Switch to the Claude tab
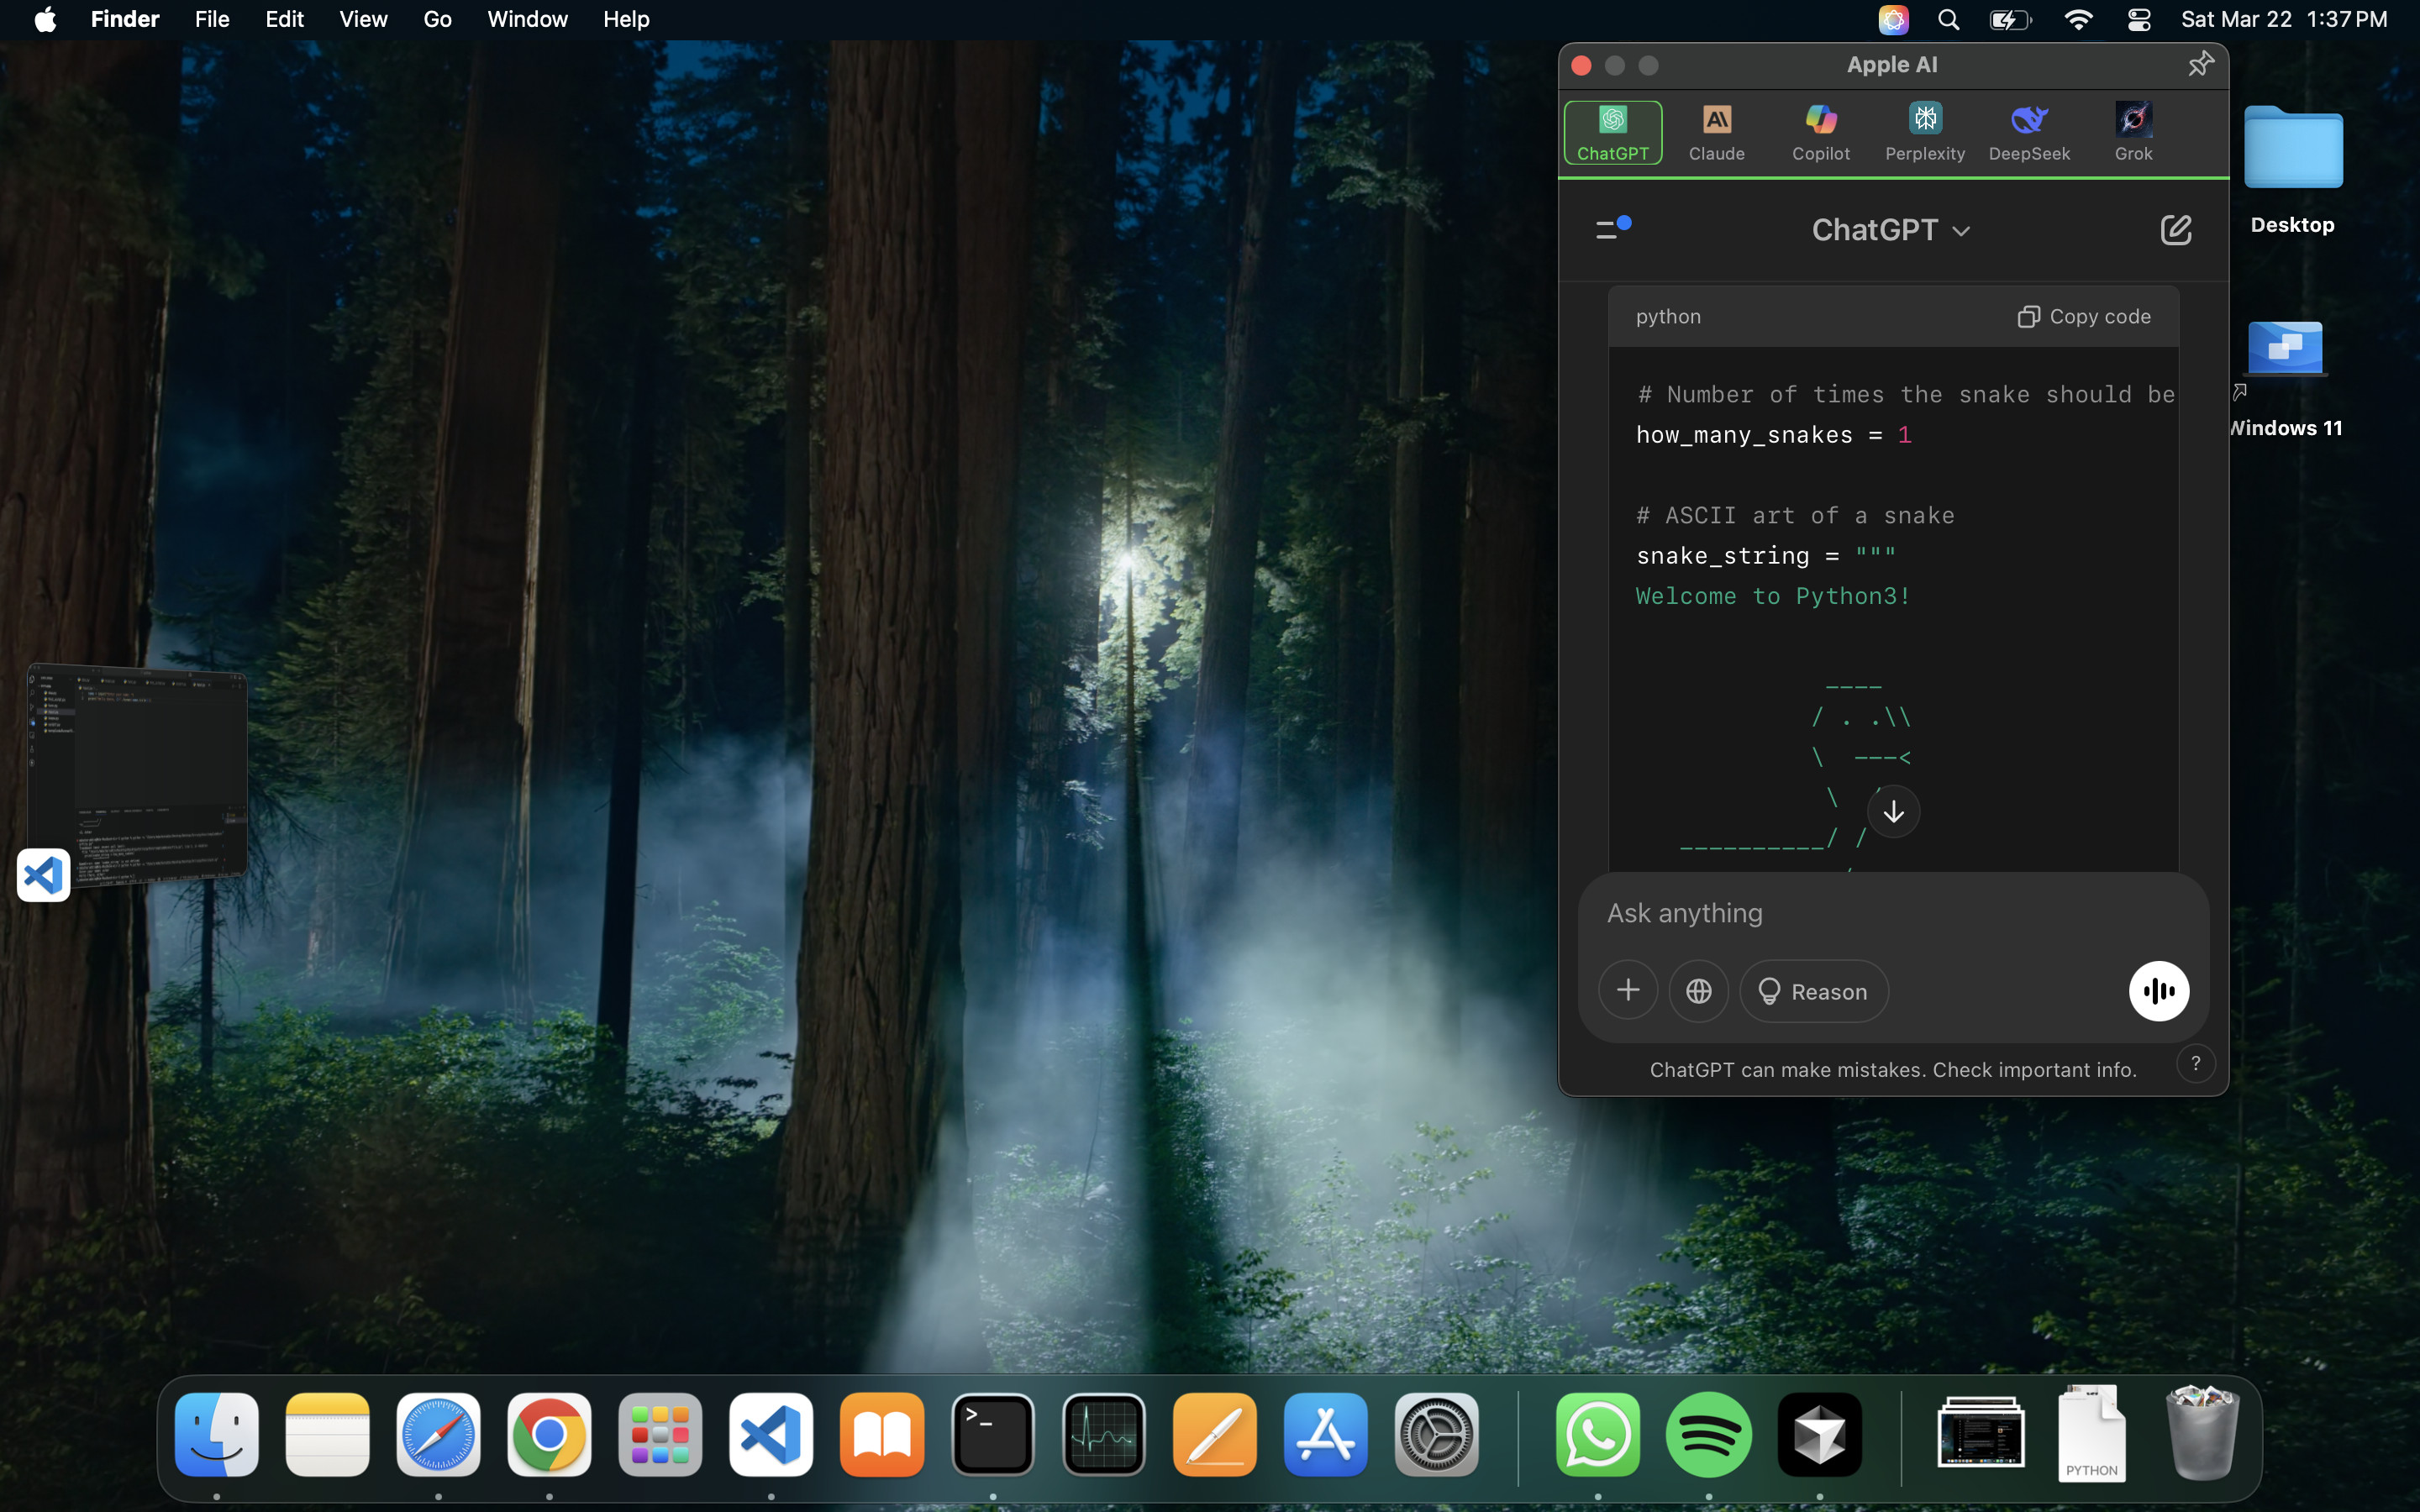Screen dimensions: 2420x1512 click(1716, 133)
